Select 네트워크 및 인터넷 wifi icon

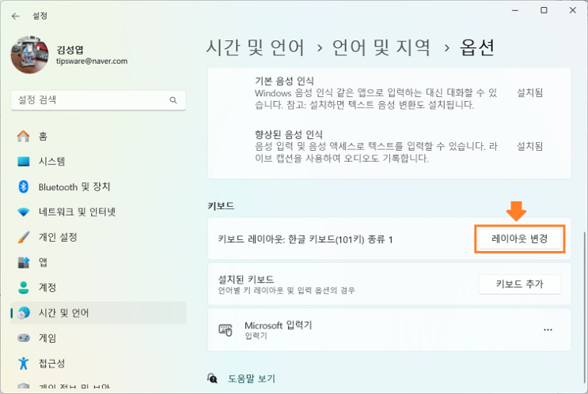[x=23, y=212]
